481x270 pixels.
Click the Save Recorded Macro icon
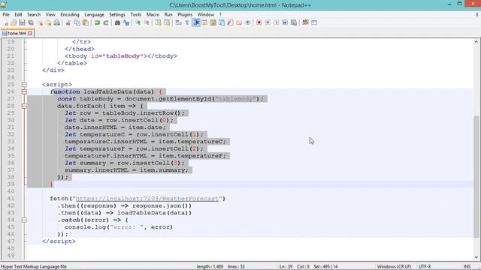tap(294, 22)
